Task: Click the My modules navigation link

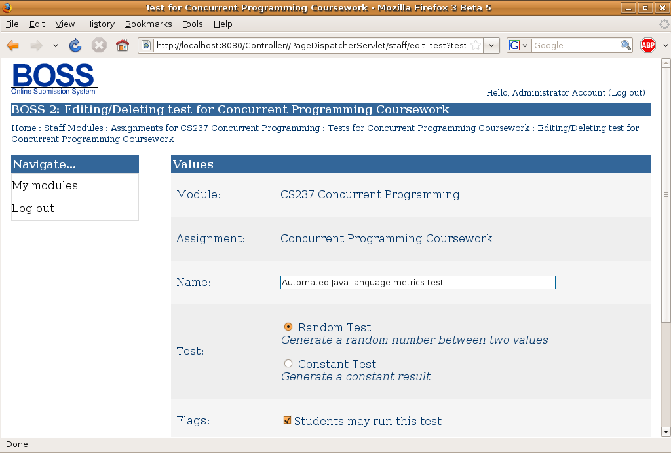Action: (x=45, y=185)
